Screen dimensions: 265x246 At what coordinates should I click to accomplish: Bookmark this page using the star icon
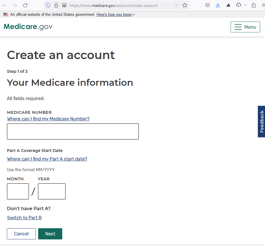[185, 5]
